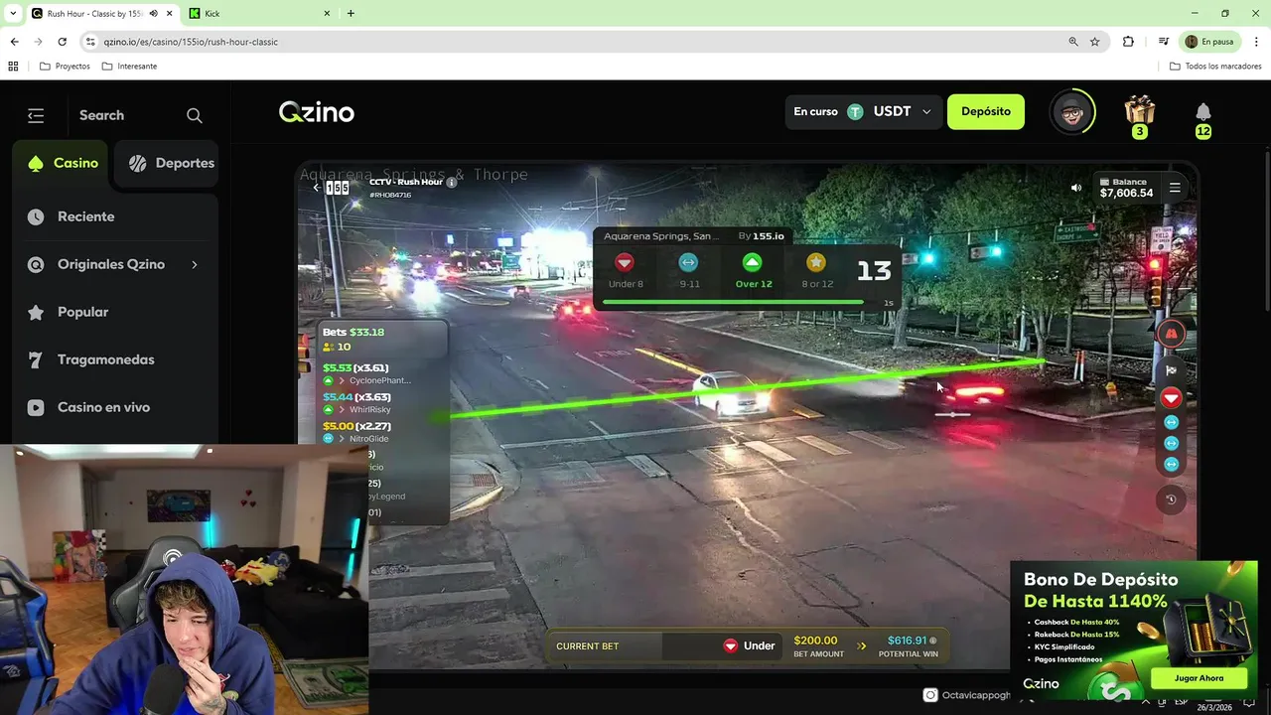This screenshot has height=715, width=1271.
Task: Open the user avatar profile
Action: [1072, 112]
